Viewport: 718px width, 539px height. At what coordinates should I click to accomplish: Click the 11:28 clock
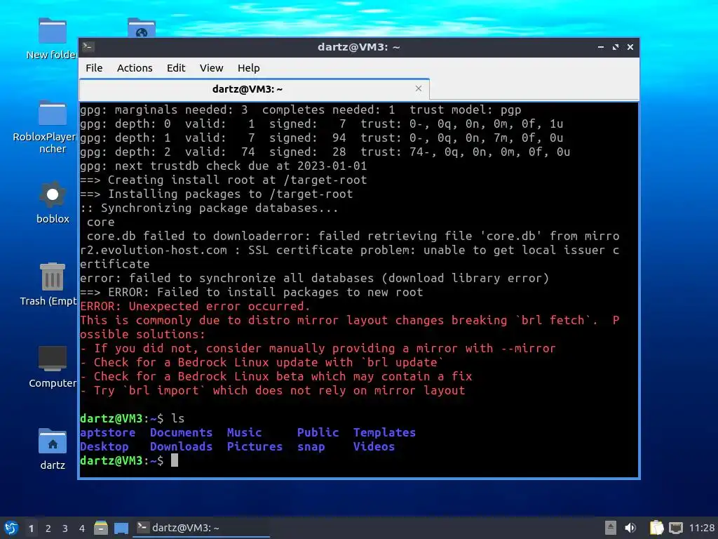701,528
